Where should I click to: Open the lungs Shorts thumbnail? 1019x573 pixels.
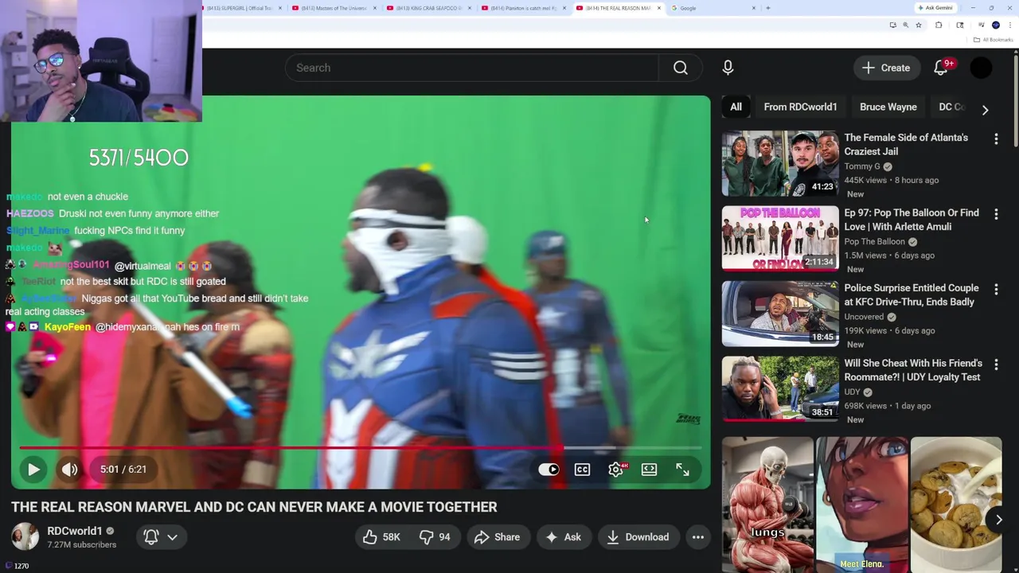[x=767, y=505]
